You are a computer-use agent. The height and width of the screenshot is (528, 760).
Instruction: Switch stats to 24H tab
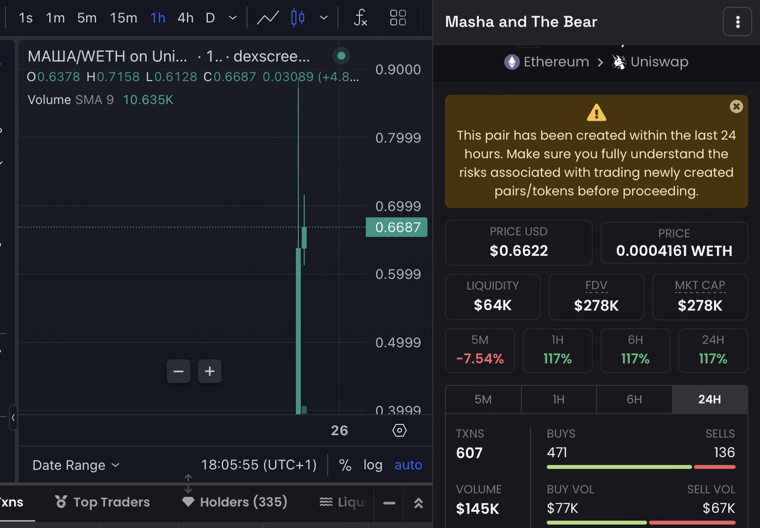(709, 399)
